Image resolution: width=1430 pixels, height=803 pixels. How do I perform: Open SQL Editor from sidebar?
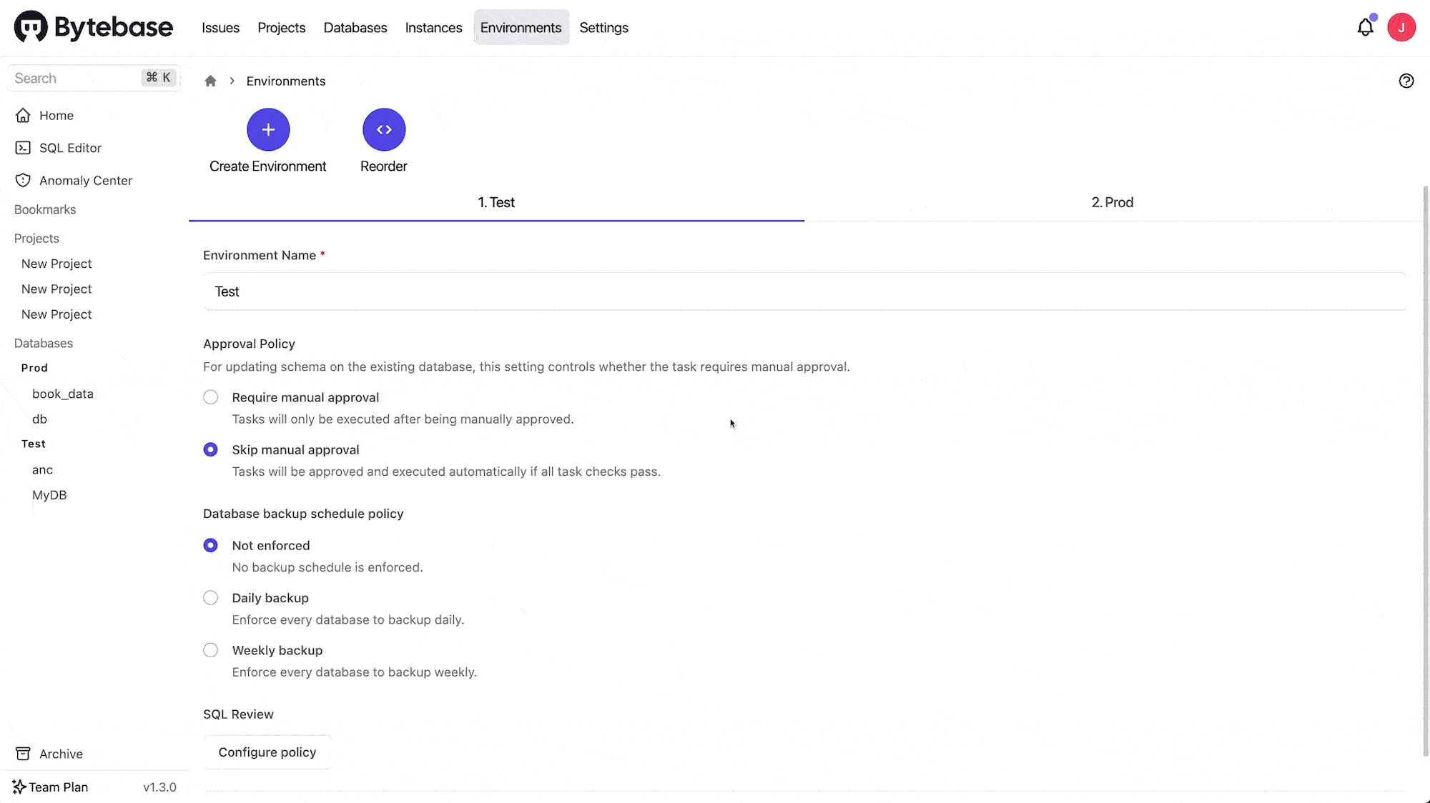70,148
